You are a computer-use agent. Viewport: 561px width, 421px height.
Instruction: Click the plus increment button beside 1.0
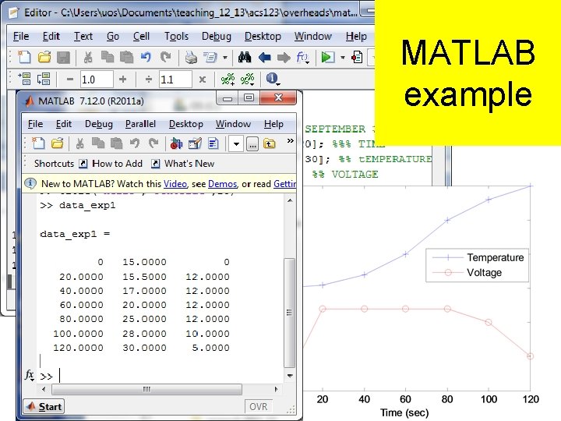tap(123, 79)
